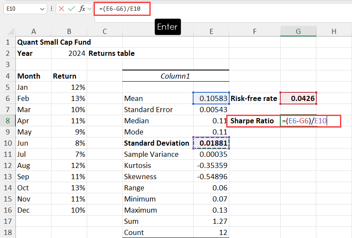352x238 pixels.
Task: Click the risk-free rate value 0.0426
Action: [298, 98]
